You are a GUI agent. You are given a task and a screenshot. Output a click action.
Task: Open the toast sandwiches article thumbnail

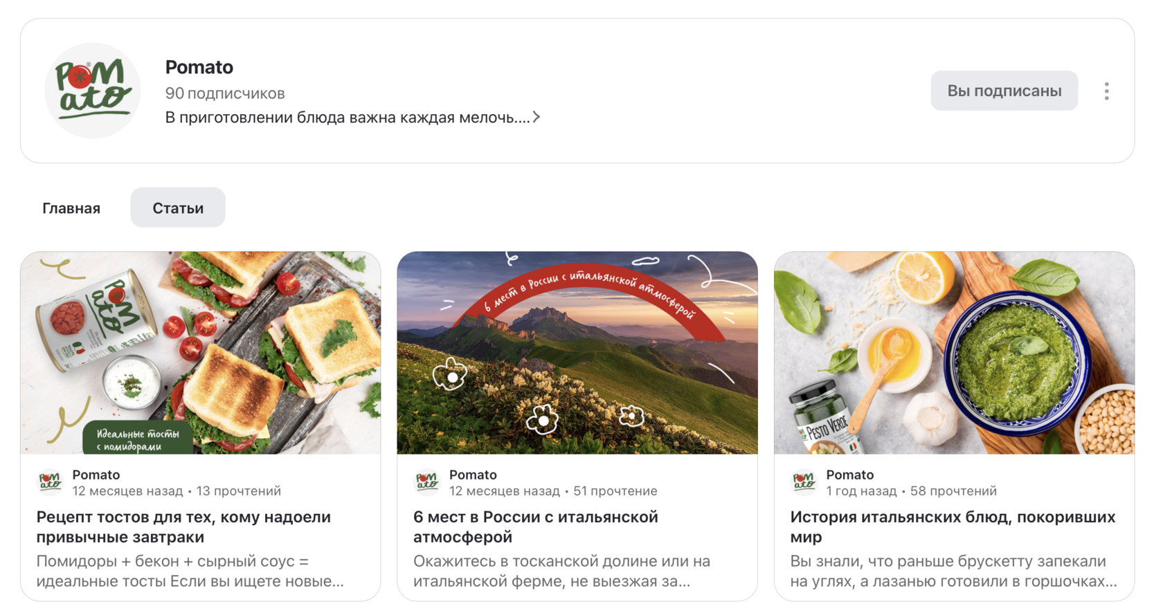tap(201, 353)
